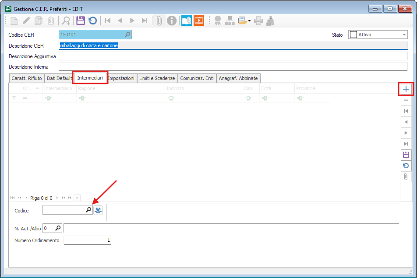
Task: Select the Caratt. Rifiuto tab
Action: tap(26, 78)
